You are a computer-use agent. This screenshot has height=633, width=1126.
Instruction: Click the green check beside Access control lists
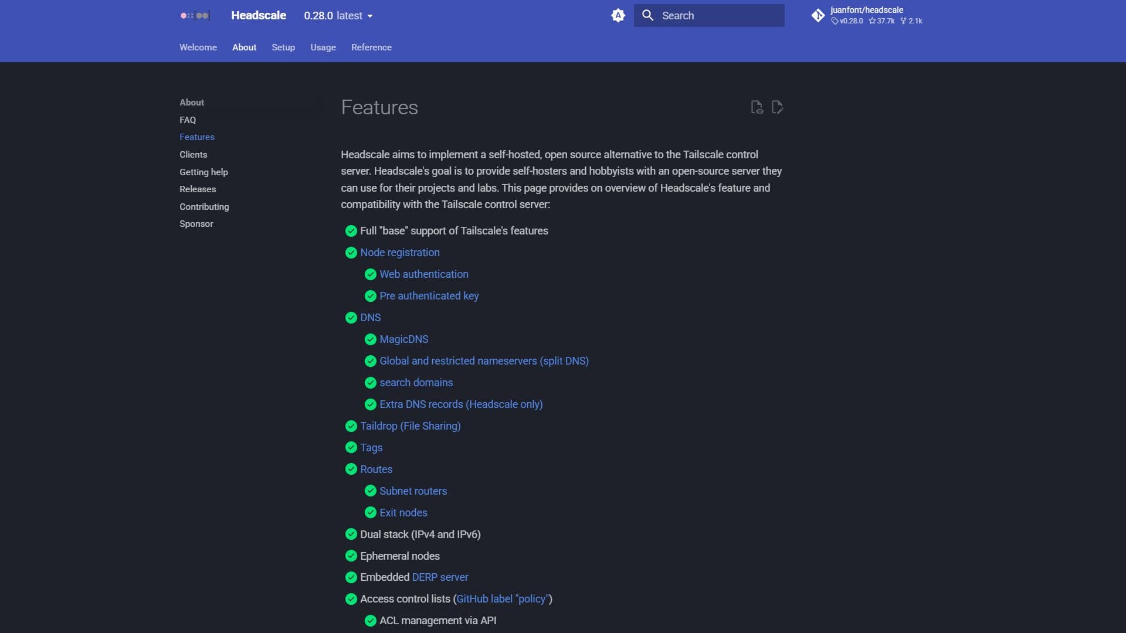click(351, 599)
